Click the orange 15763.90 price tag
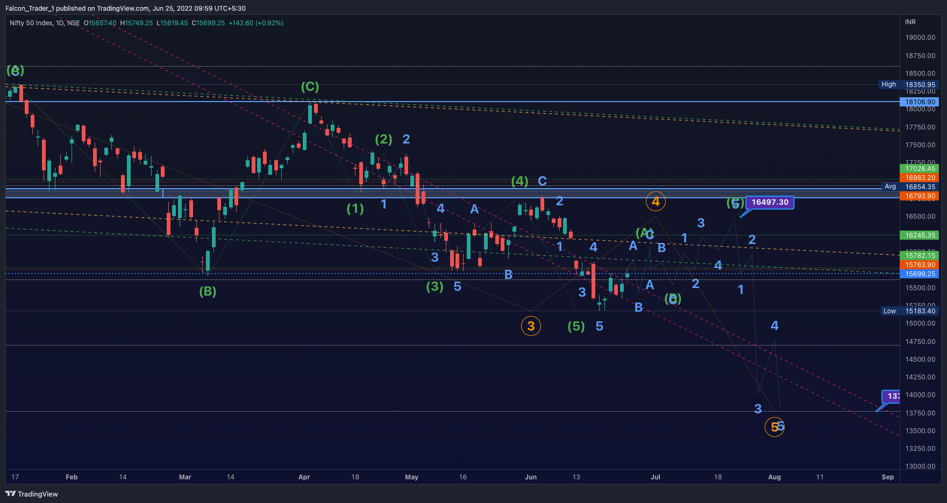 [x=920, y=265]
